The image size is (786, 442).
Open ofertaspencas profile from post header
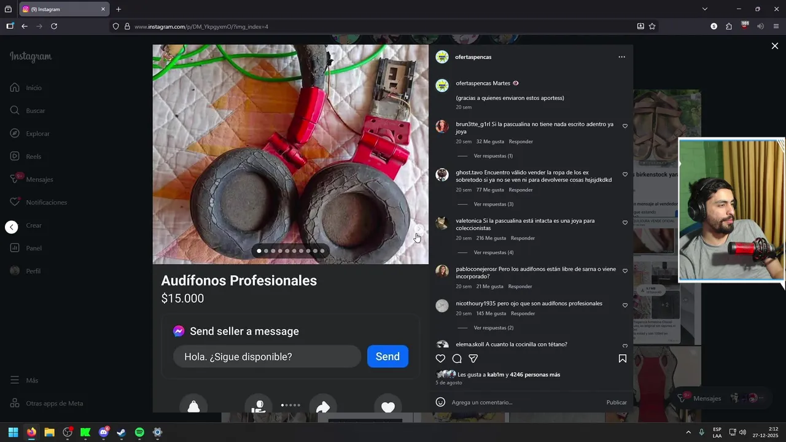click(473, 57)
